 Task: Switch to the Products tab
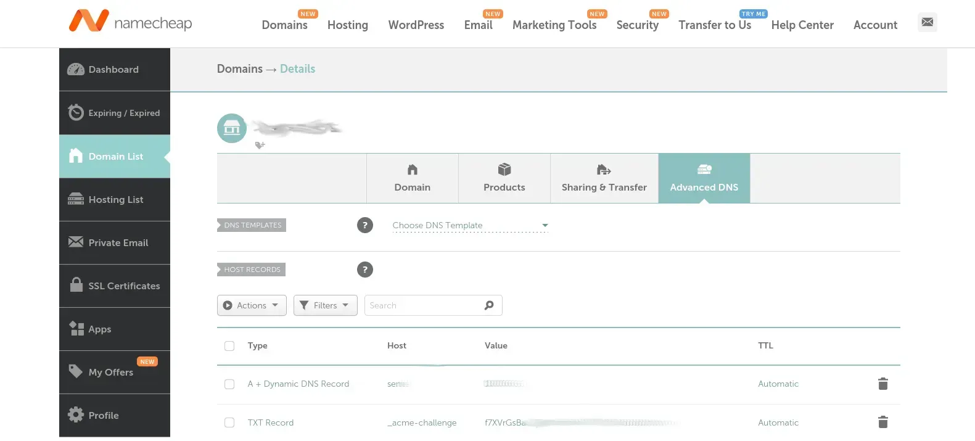click(x=504, y=178)
